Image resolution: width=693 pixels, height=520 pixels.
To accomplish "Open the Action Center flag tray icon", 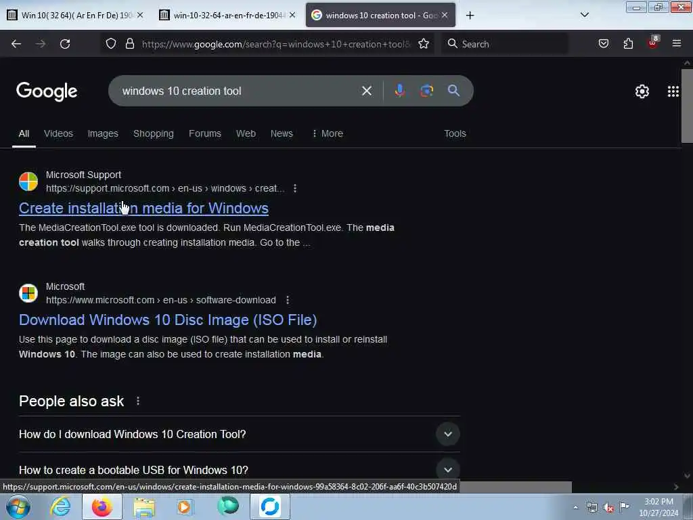I will tap(624, 506).
